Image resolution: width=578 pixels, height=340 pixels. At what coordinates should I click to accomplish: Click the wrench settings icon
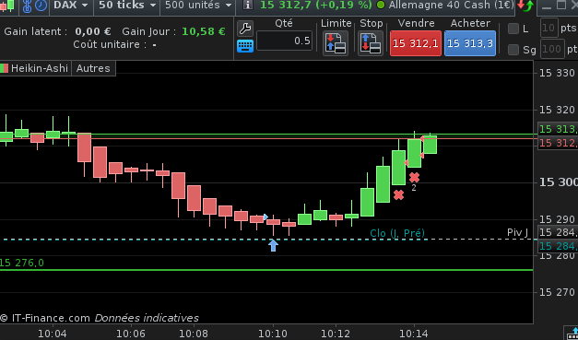pyautogui.click(x=245, y=29)
